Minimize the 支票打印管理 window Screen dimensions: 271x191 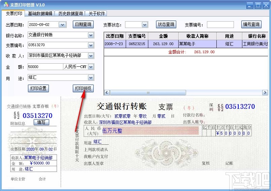click(249, 5)
